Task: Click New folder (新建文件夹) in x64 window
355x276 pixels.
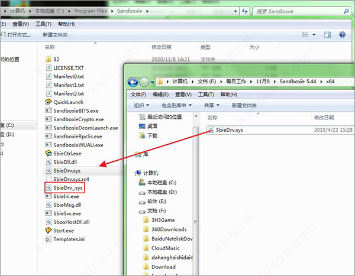Action: [244, 105]
